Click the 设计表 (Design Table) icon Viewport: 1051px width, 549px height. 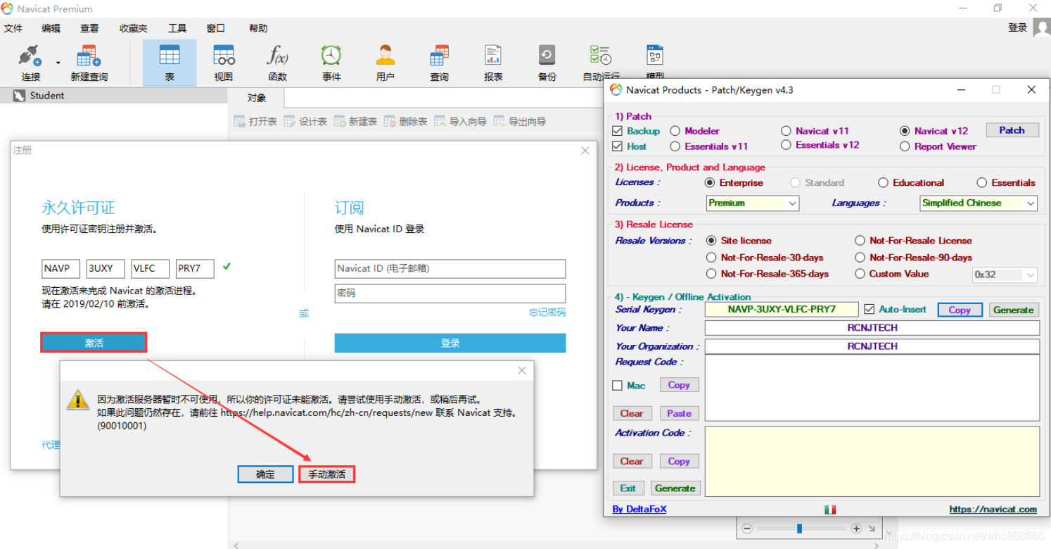tap(289, 121)
